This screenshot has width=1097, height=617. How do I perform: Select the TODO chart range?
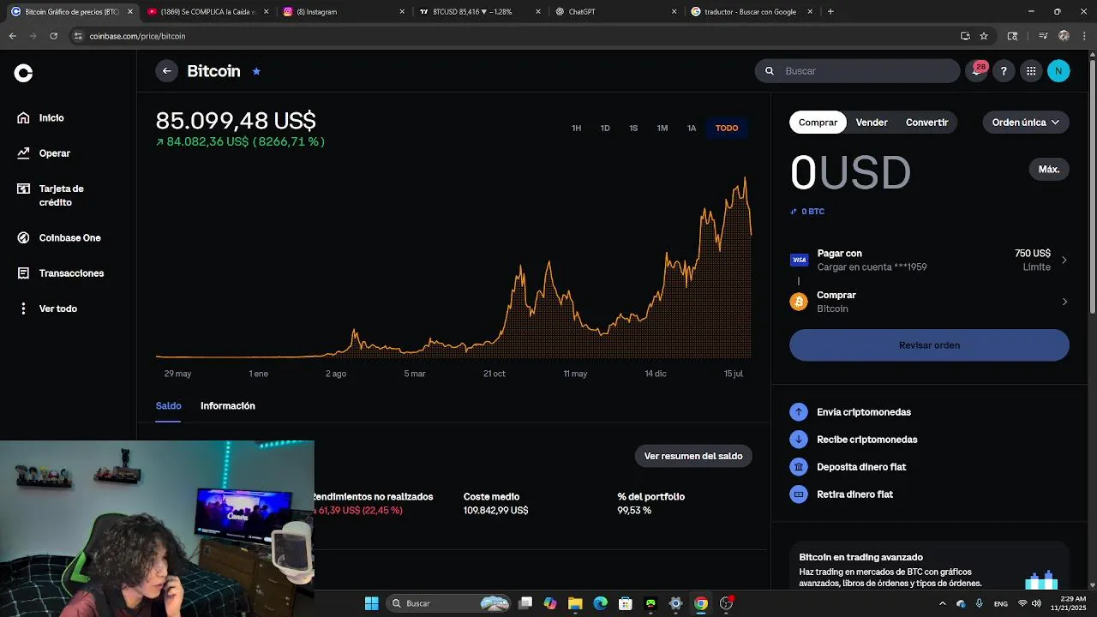(727, 129)
